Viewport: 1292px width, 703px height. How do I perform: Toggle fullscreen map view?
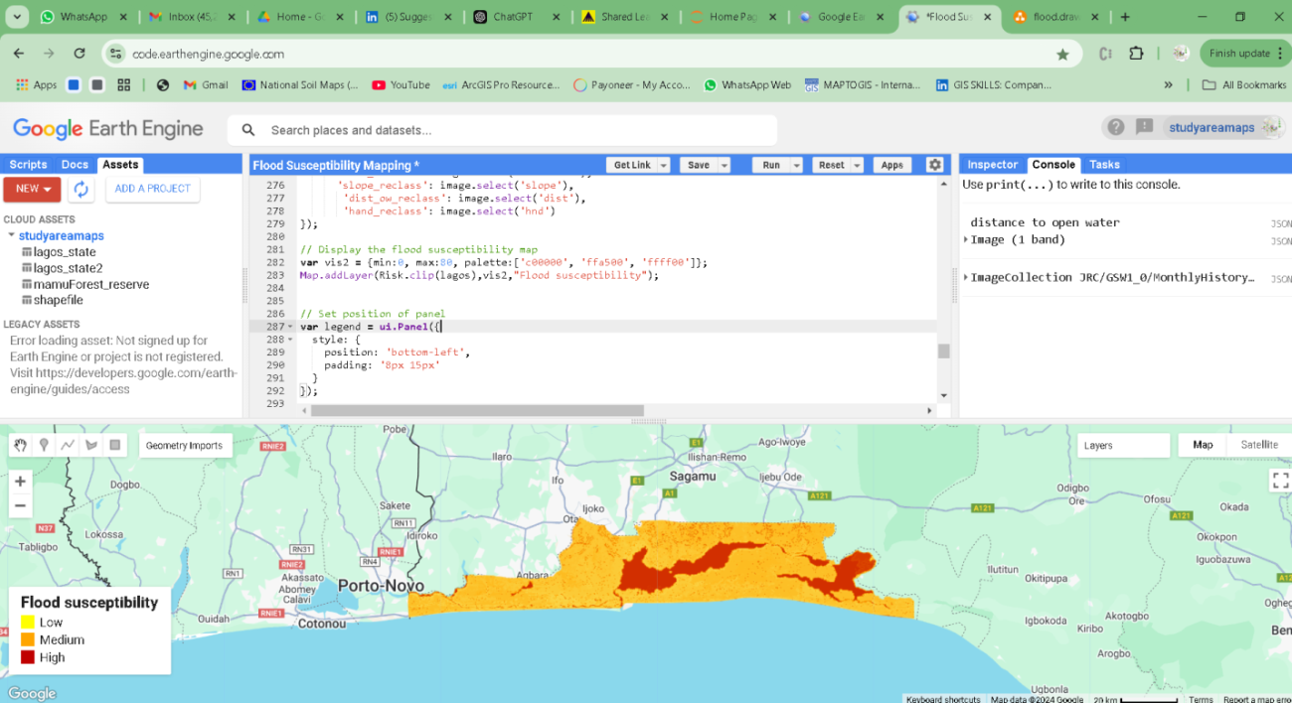pyautogui.click(x=1280, y=481)
